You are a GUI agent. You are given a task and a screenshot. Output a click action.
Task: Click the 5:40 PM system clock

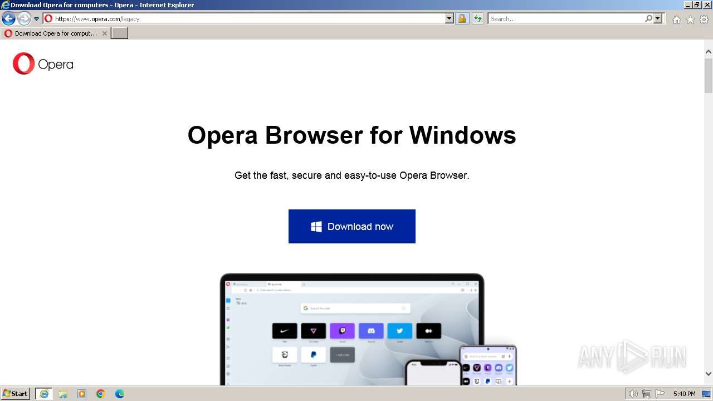point(684,394)
